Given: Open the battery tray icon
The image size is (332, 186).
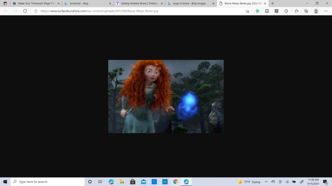Looking at the screenshot, I should point(294,182).
